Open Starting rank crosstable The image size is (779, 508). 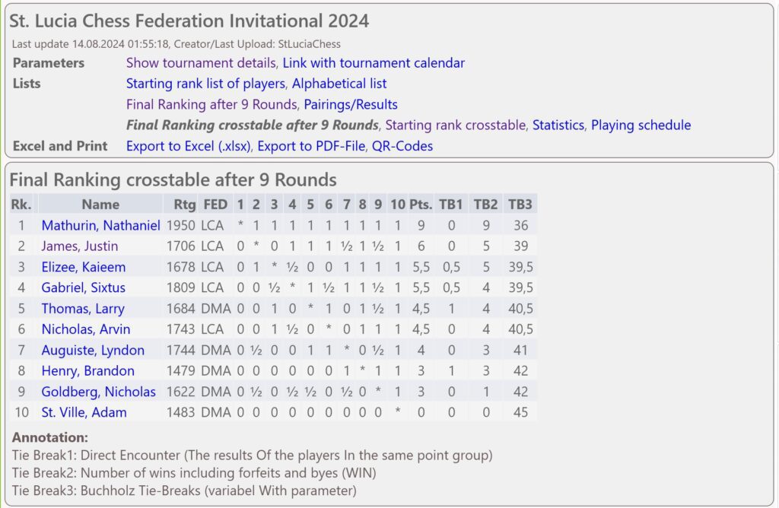(456, 125)
